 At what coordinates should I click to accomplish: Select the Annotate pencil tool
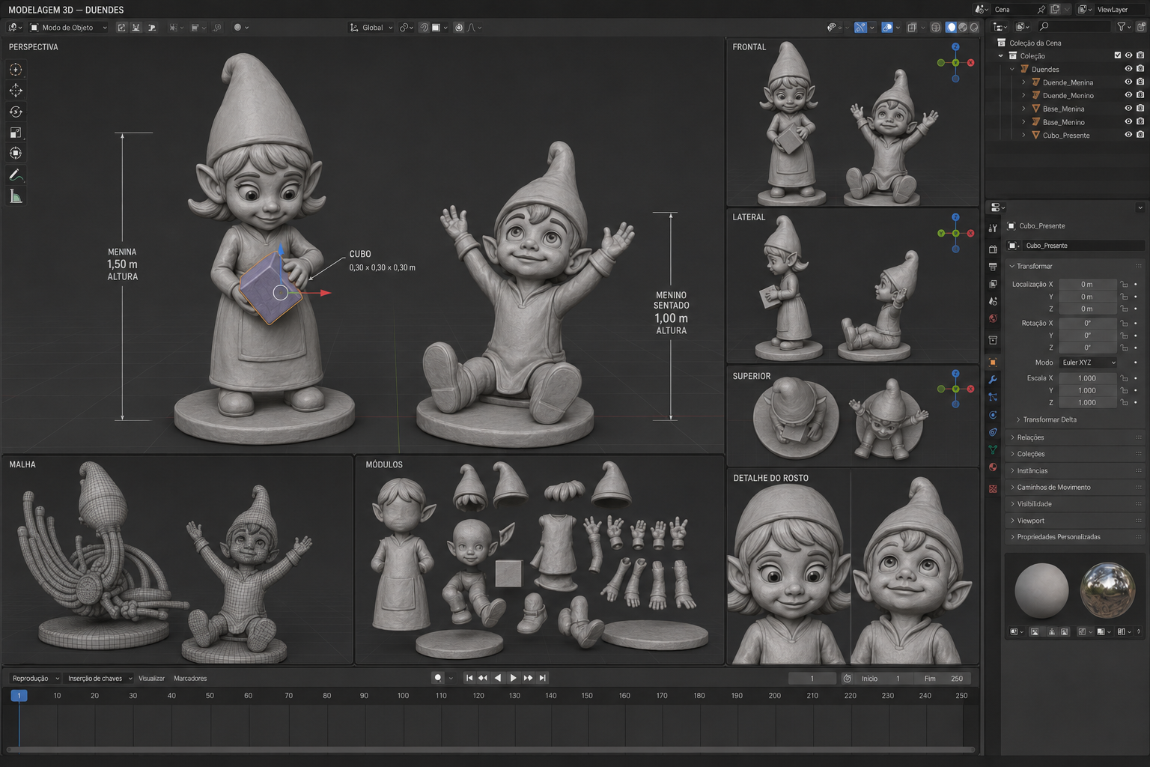click(16, 175)
